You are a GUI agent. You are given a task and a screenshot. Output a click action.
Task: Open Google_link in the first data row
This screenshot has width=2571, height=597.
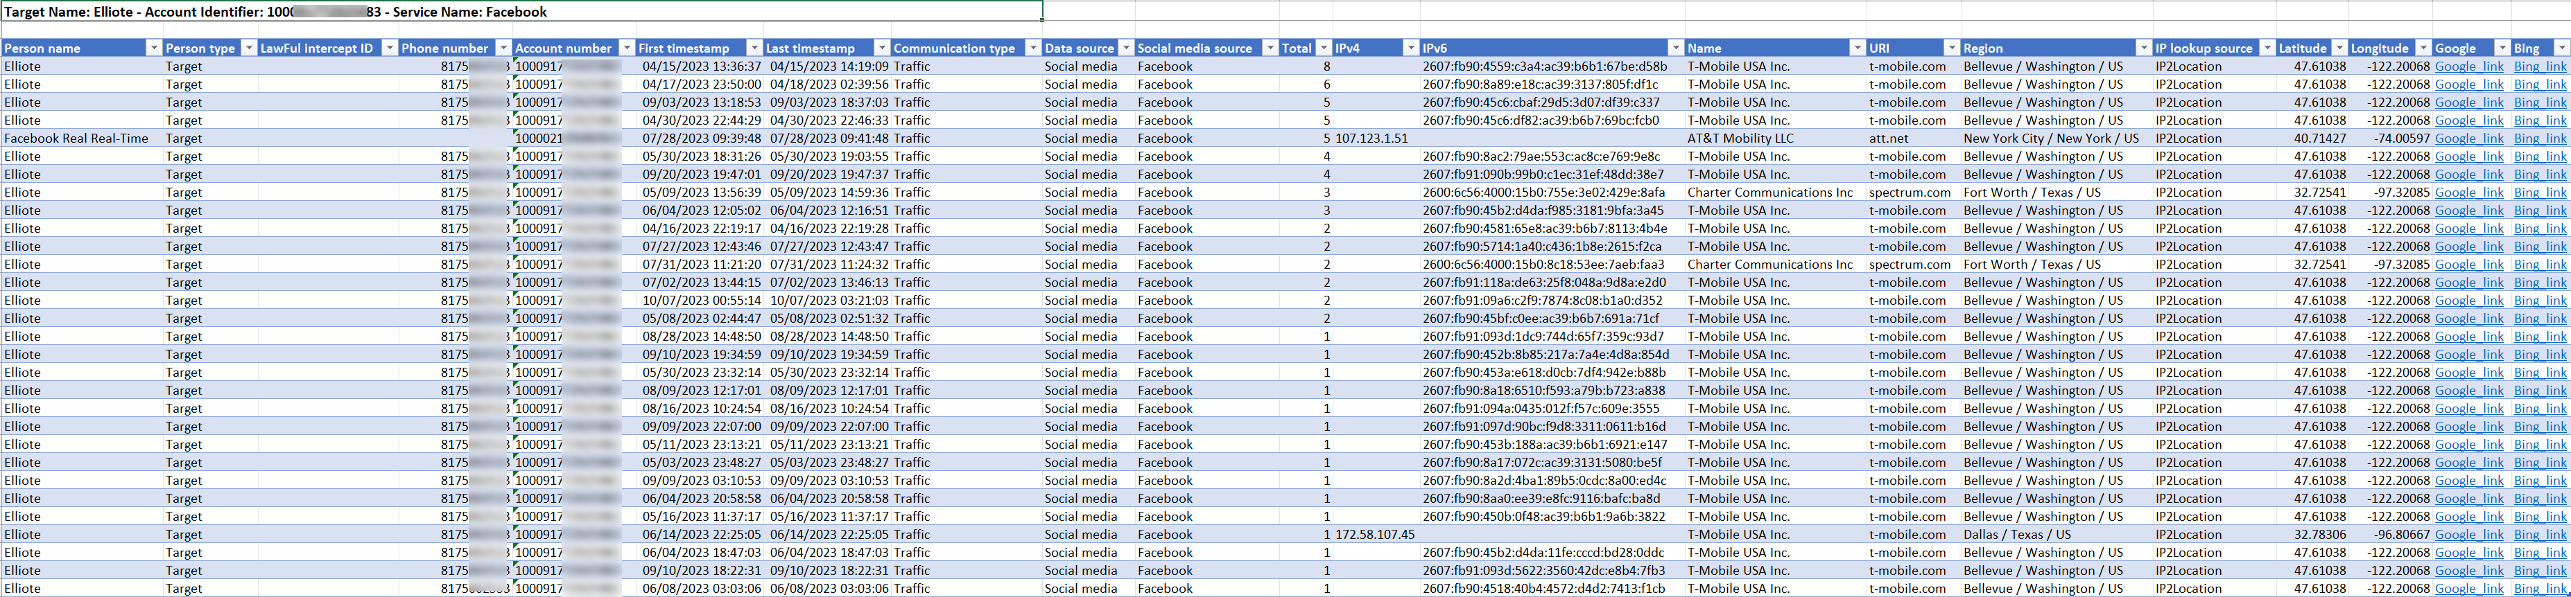[x=2468, y=66]
